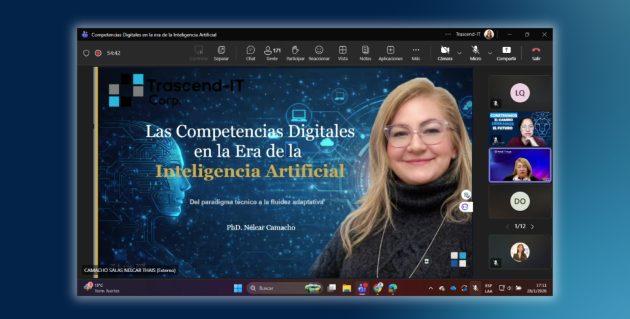Open the Aplicaciones panel
Screen dimensions: 630x319
point(390,53)
